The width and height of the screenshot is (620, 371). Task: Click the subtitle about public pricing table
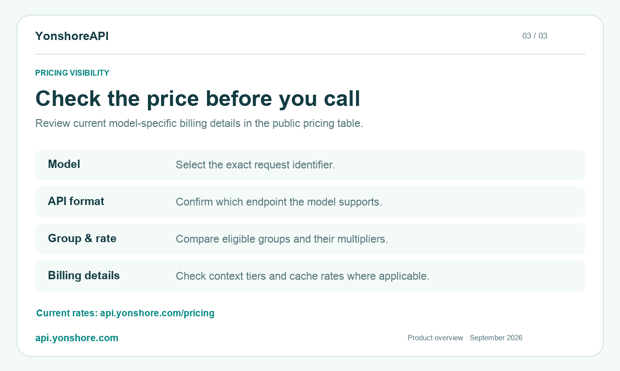pyautogui.click(x=199, y=124)
